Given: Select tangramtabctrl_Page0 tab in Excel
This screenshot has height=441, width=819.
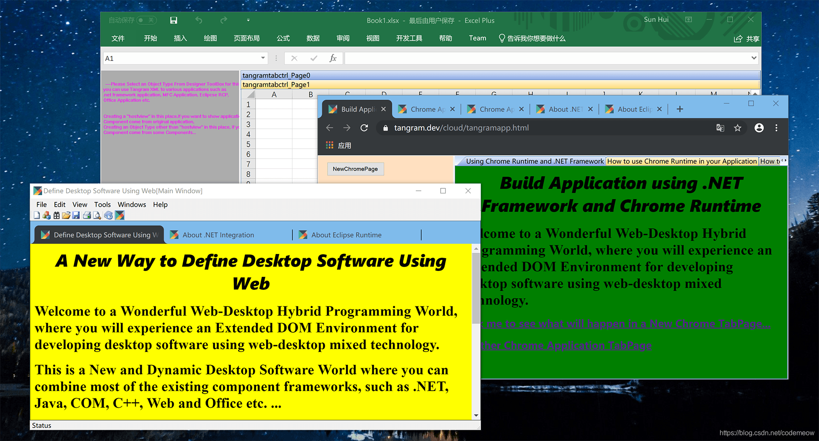Looking at the screenshot, I should click(500, 75).
